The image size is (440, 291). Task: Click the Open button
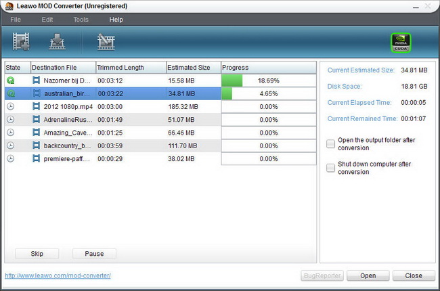click(368, 276)
